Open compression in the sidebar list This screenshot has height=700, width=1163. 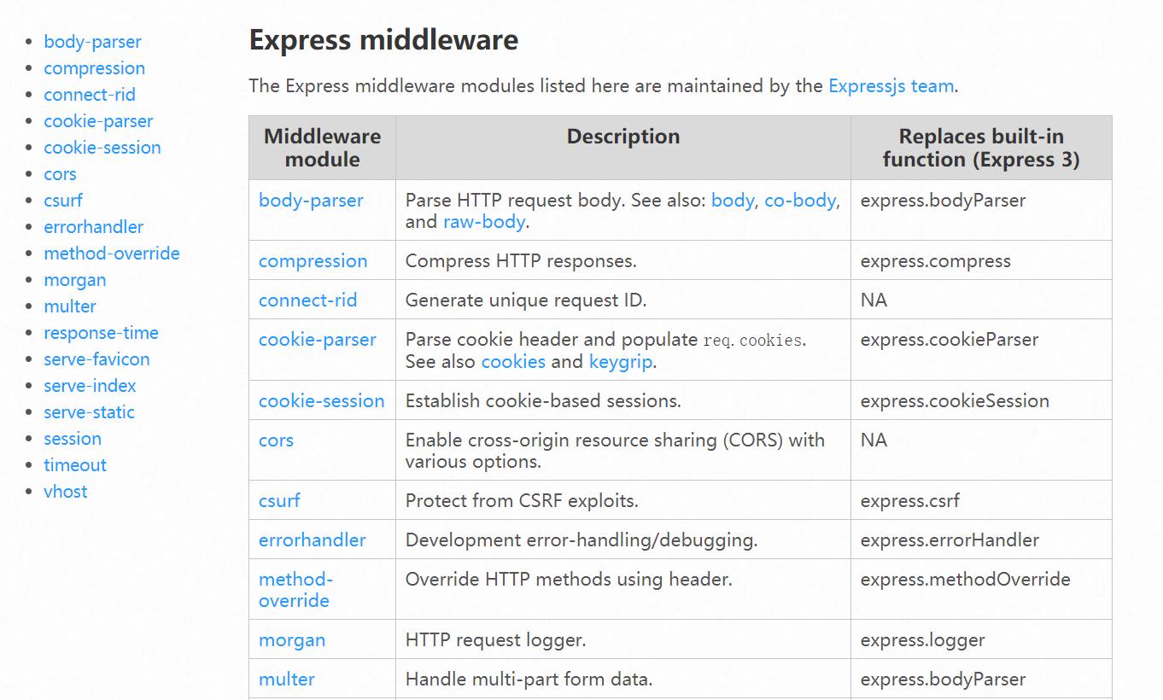pyautogui.click(x=94, y=68)
